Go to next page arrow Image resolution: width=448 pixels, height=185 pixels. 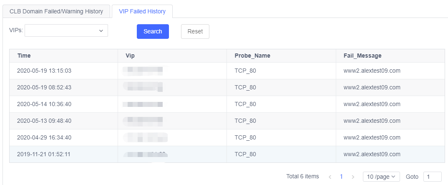coord(353,177)
